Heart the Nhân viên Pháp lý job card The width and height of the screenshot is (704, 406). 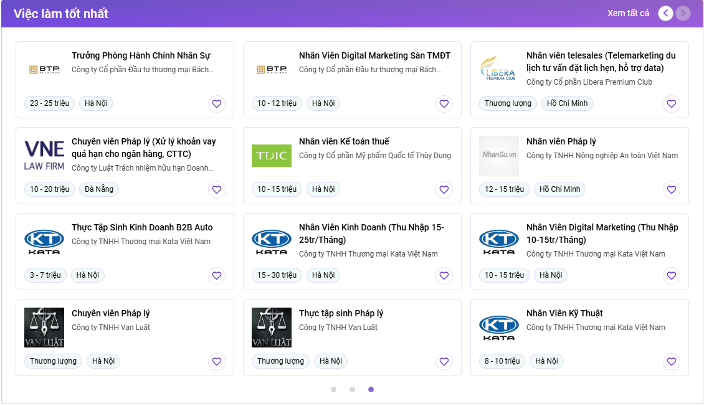(671, 190)
